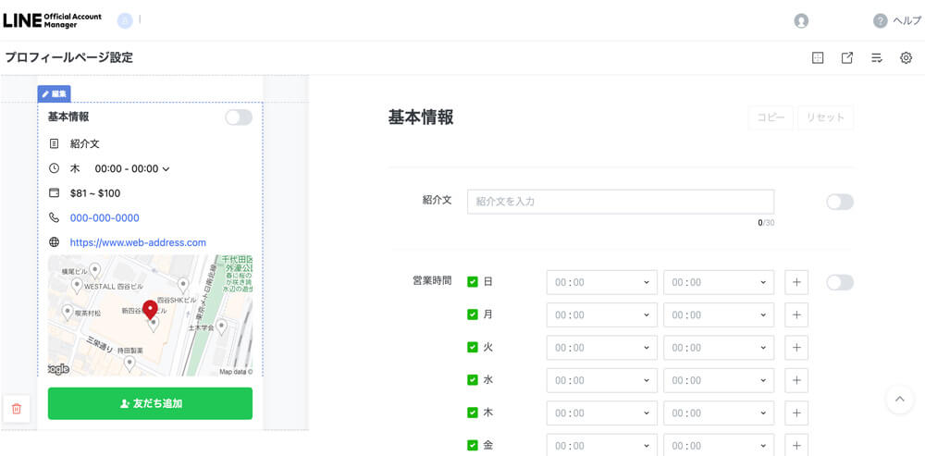The image size is (925, 456).
Task: Click the green 友だち追加 button
Action: 150,403
